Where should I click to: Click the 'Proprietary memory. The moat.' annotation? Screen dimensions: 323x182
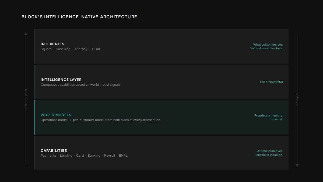point(269,117)
